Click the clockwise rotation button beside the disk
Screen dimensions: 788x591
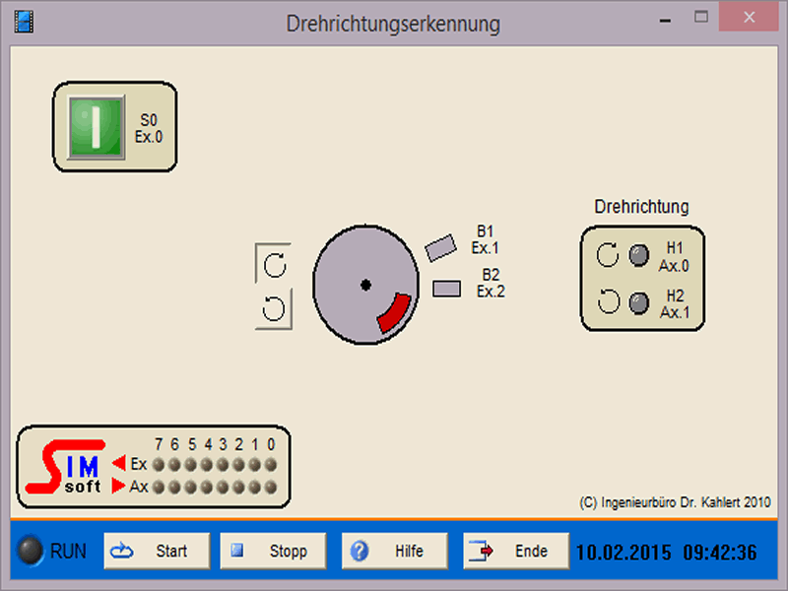[x=274, y=263]
